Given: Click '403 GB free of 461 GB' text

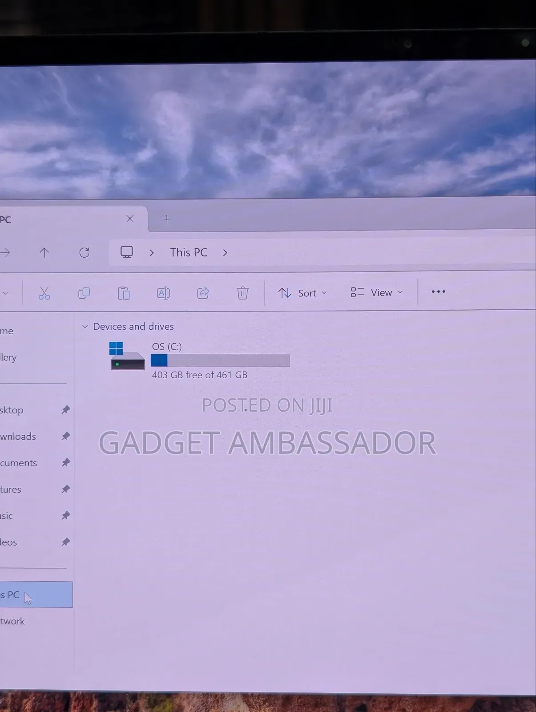Looking at the screenshot, I should click(199, 375).
